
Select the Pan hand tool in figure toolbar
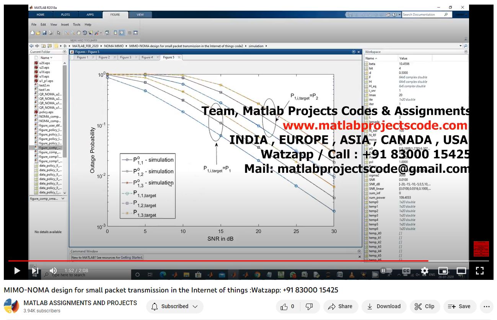[79, 33]
